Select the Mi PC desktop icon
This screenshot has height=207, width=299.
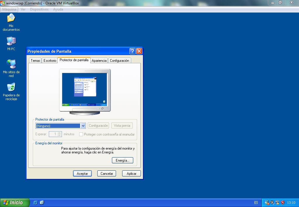(11, 44)
